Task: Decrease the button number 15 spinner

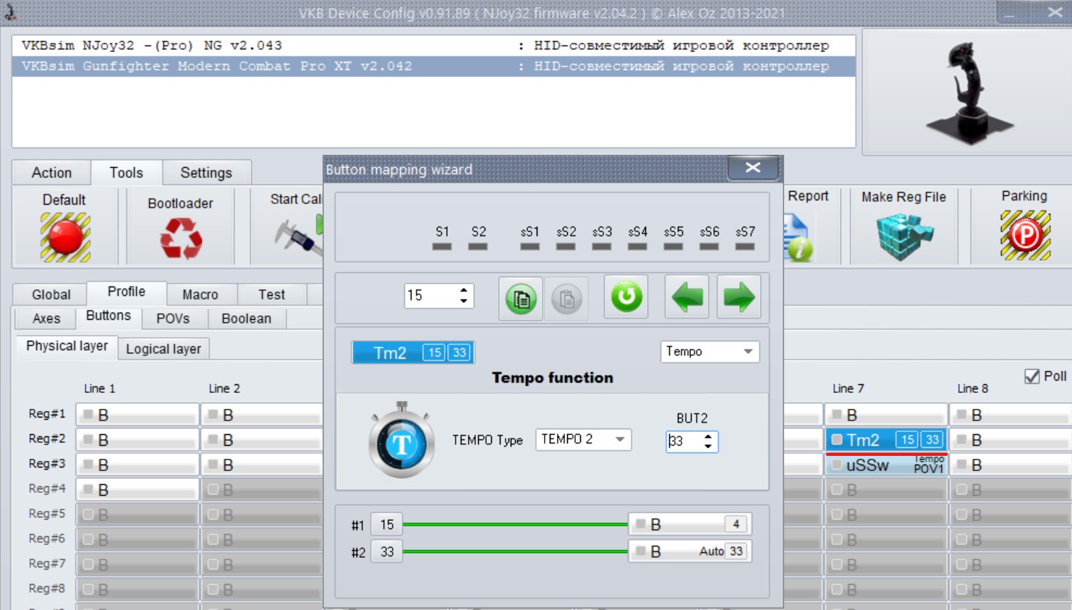Action: coord(464,300)
